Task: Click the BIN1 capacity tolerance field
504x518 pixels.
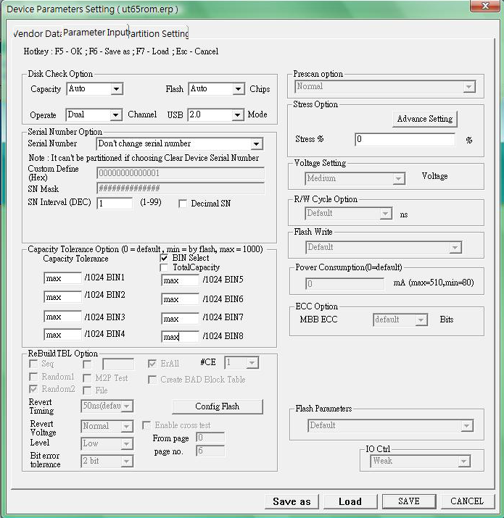Action: click(x=62, y=278)
